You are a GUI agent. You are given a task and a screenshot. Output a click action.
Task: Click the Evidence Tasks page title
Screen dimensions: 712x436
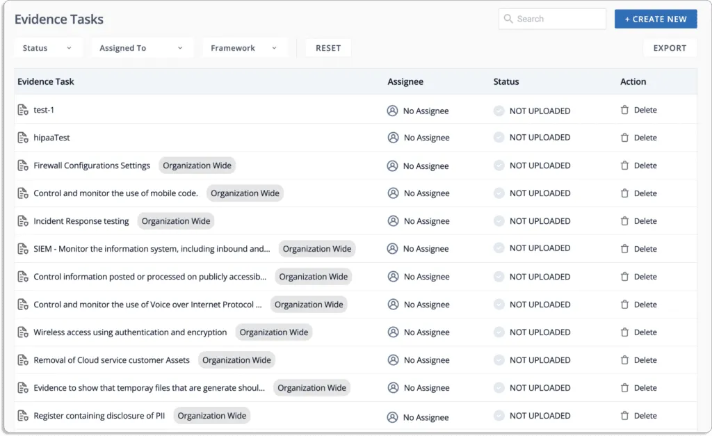point(59,19)
